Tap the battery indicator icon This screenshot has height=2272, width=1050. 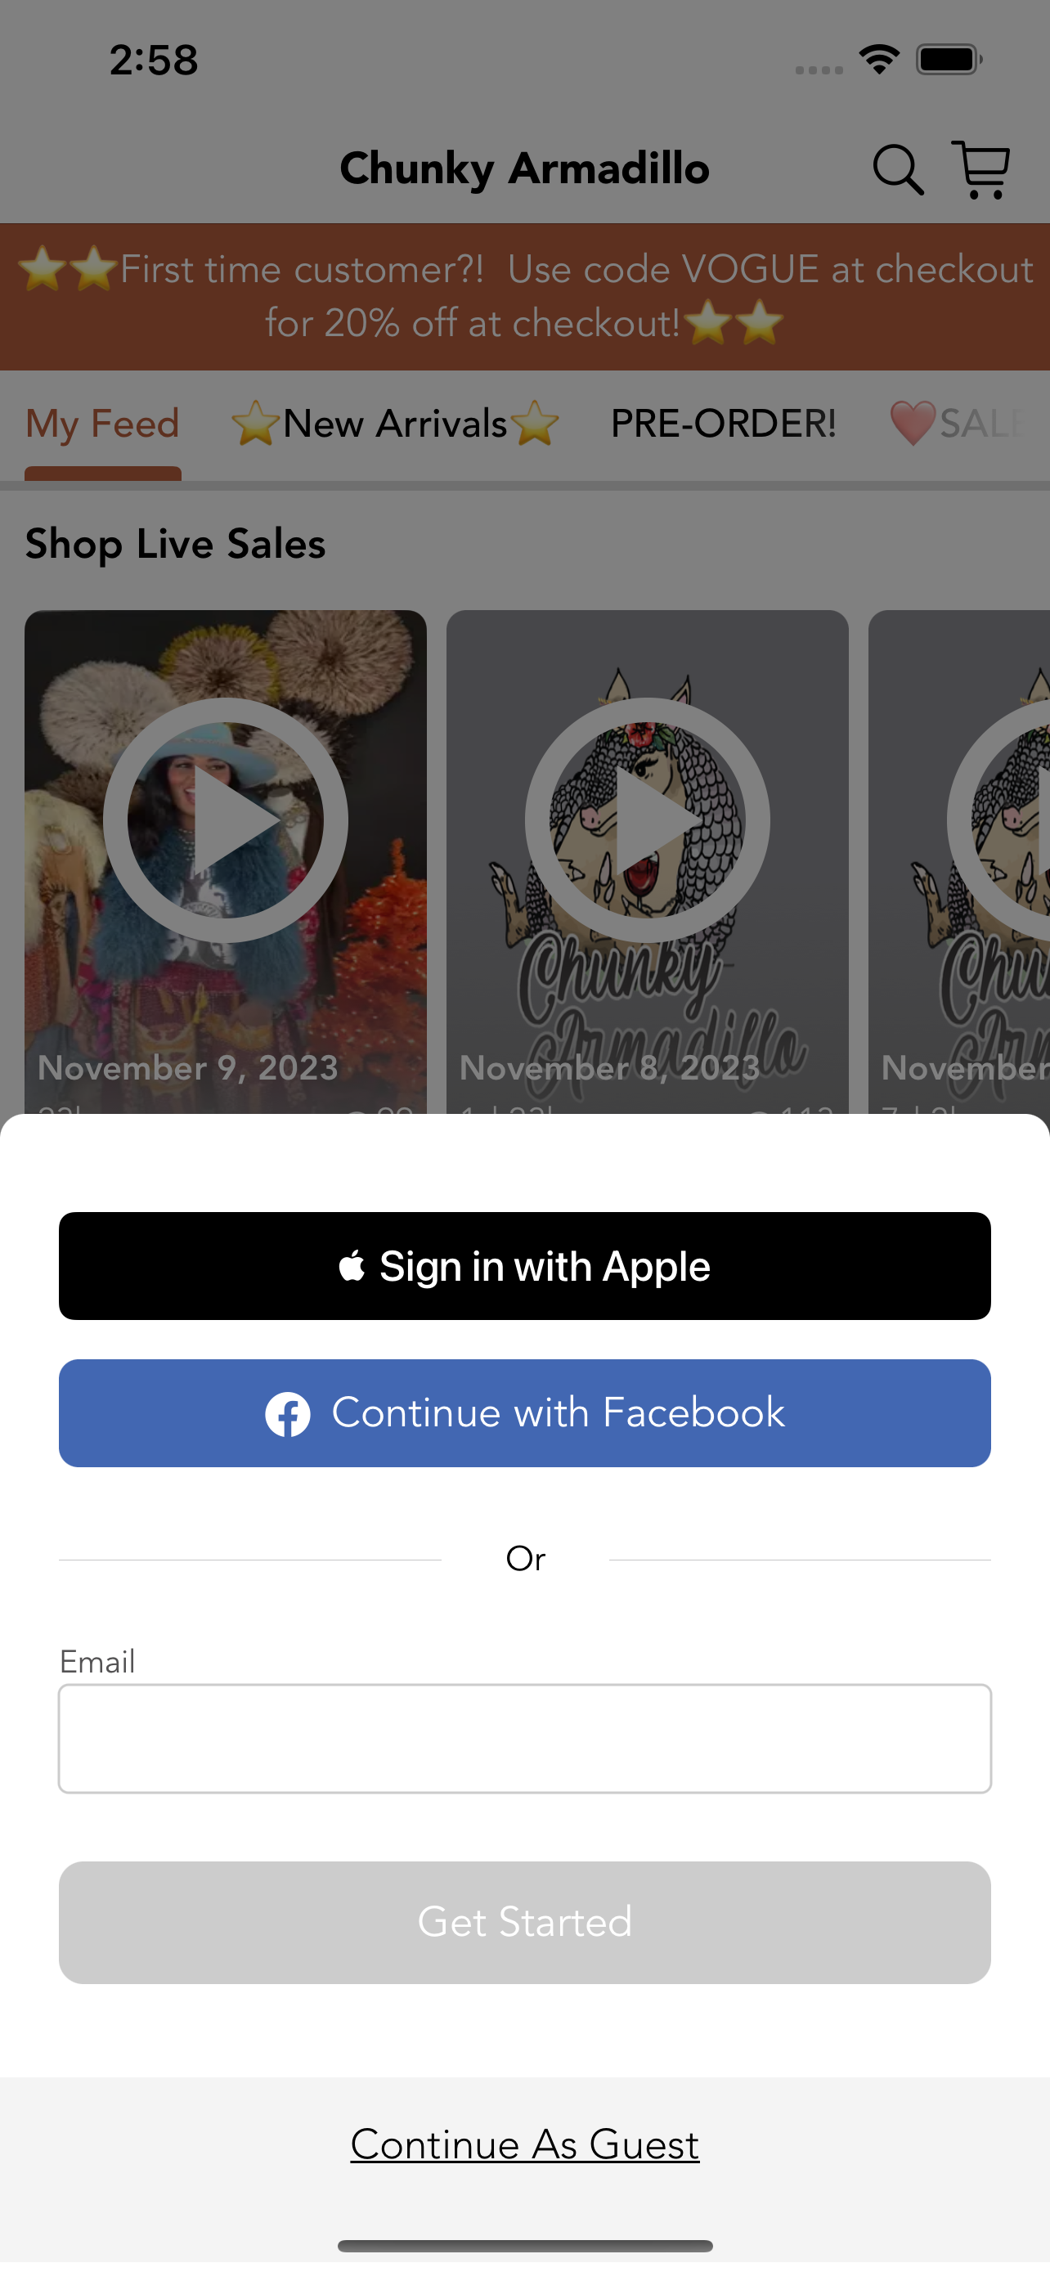tap(949, 60)
